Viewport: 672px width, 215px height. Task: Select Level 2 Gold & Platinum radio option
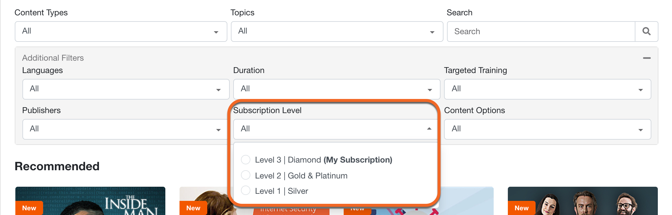[x=246, y=175]
